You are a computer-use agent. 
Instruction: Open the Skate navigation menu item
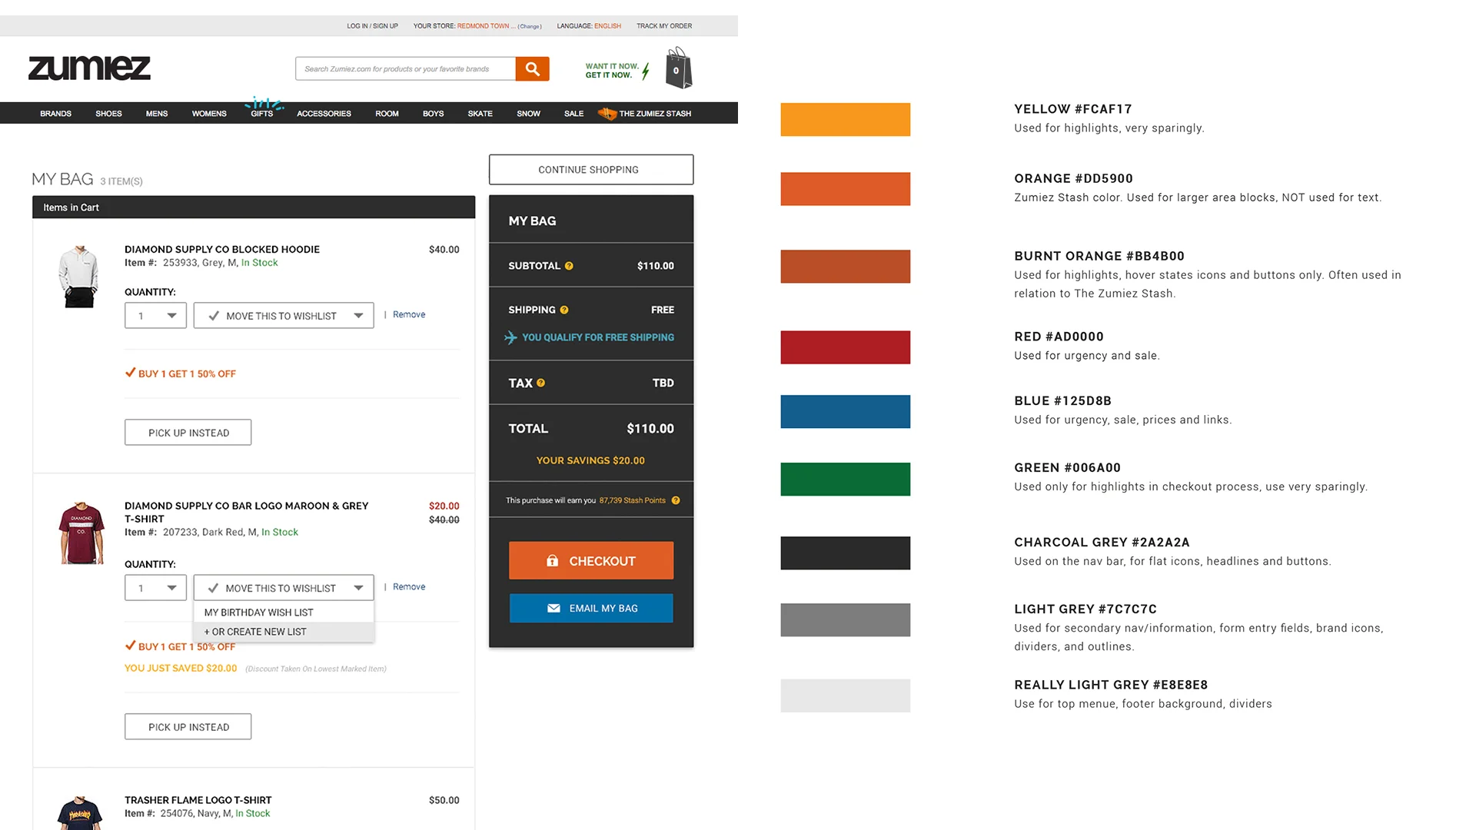pyautogui.click(x=480, y=114)
